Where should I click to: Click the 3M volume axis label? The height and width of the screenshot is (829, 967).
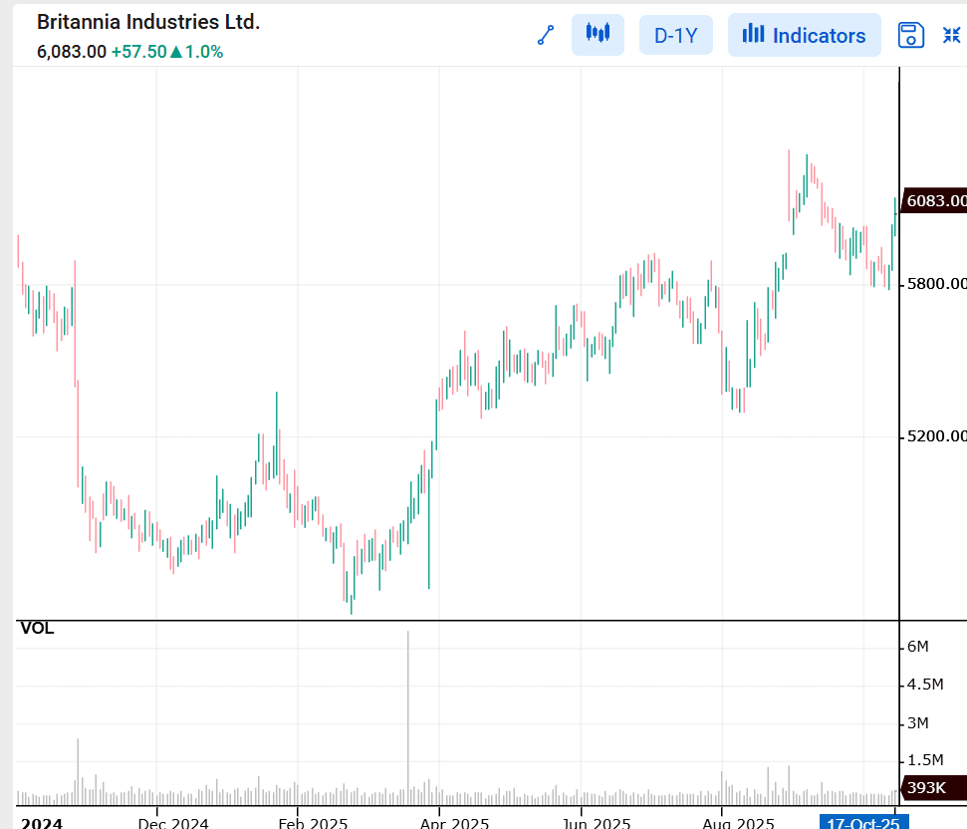pos(917,723)
